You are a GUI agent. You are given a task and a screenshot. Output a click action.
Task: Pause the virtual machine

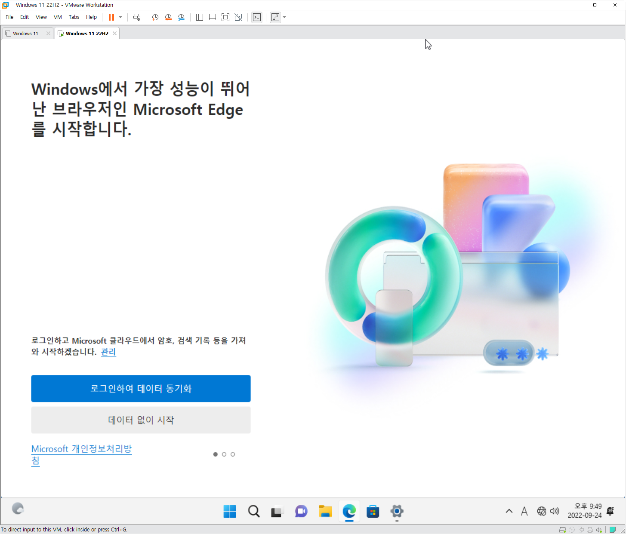(x=111, y=17)
